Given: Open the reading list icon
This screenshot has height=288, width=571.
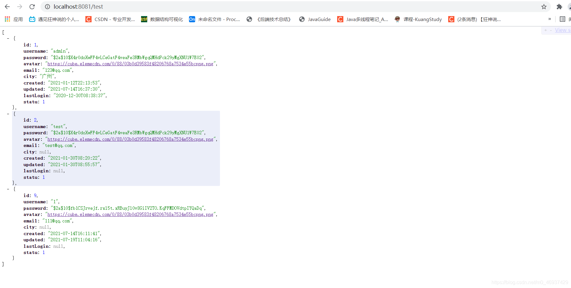Looking at the screenshot, I should pos(562,19).
